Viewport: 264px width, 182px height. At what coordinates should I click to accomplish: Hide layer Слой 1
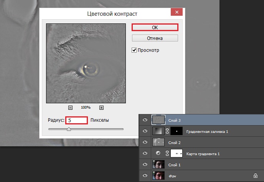click(x=145, y=164)
